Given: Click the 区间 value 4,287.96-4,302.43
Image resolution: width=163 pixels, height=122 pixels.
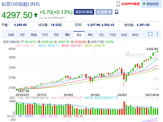Looking at the screenshot, I should [101, 25].
